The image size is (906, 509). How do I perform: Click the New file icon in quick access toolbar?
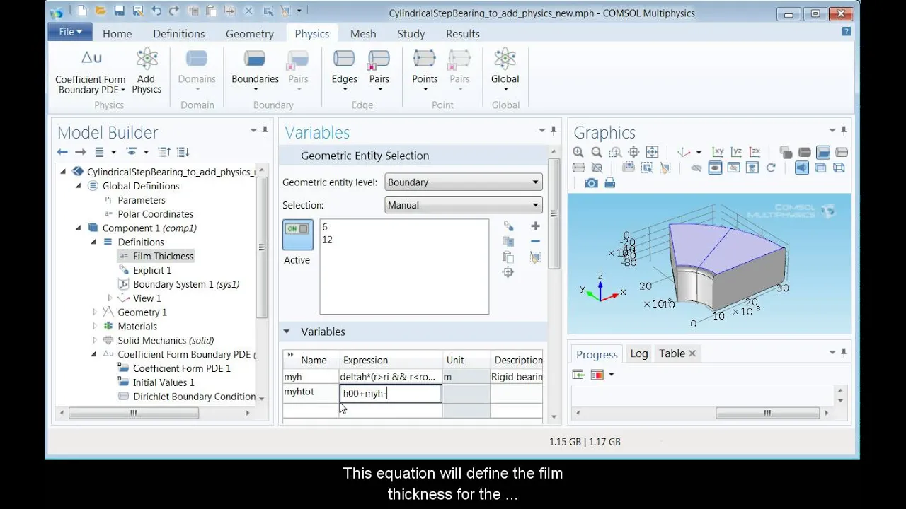tap(82, 11)
